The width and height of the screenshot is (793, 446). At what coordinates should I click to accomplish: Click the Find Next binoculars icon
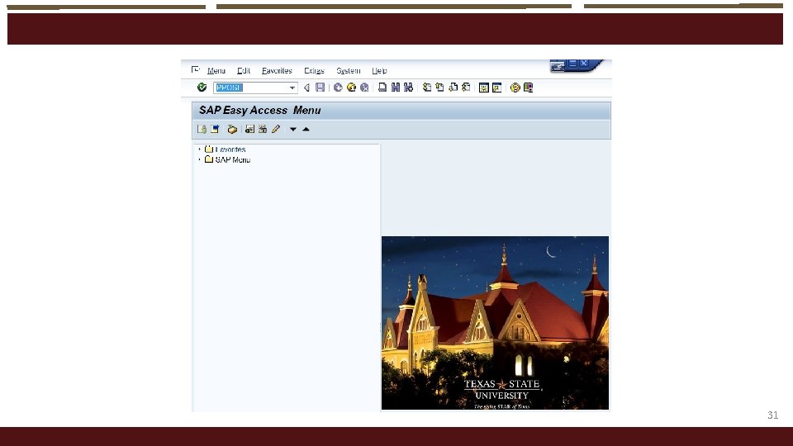[408, 88]
